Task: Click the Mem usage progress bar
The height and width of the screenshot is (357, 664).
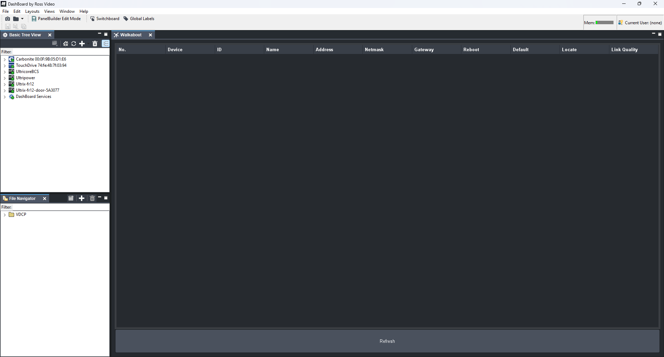Action: (605, 22)
